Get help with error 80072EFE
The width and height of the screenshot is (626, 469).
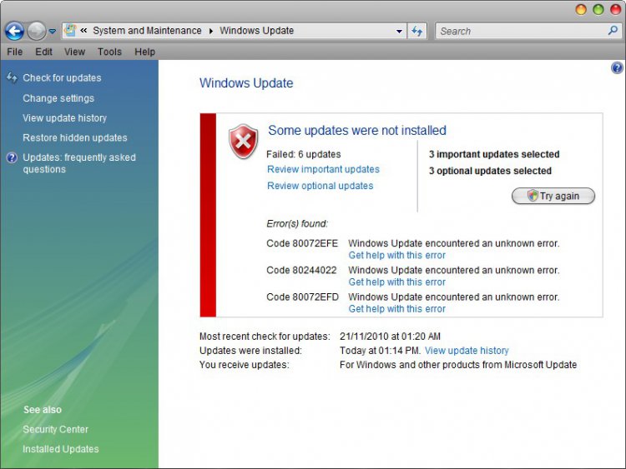396,256
